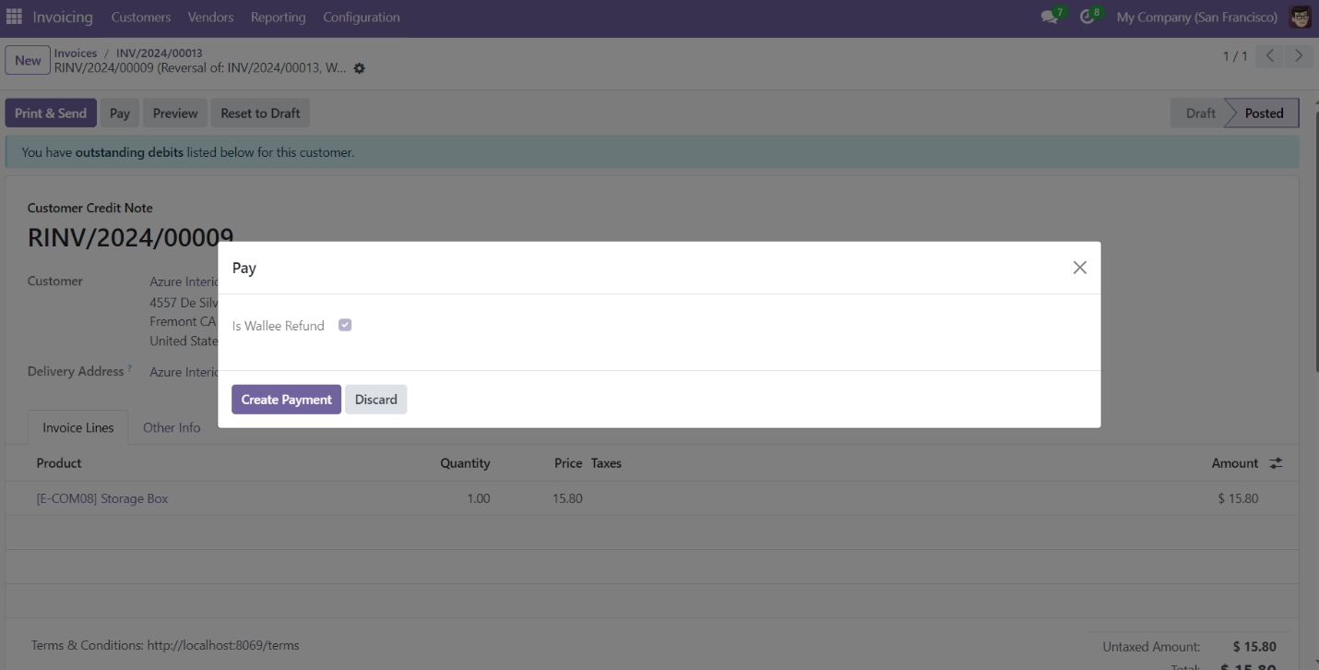Open the My Company (San Francisco) selector
This screenshot has width=1319, height=670.
coord(1196,17)
